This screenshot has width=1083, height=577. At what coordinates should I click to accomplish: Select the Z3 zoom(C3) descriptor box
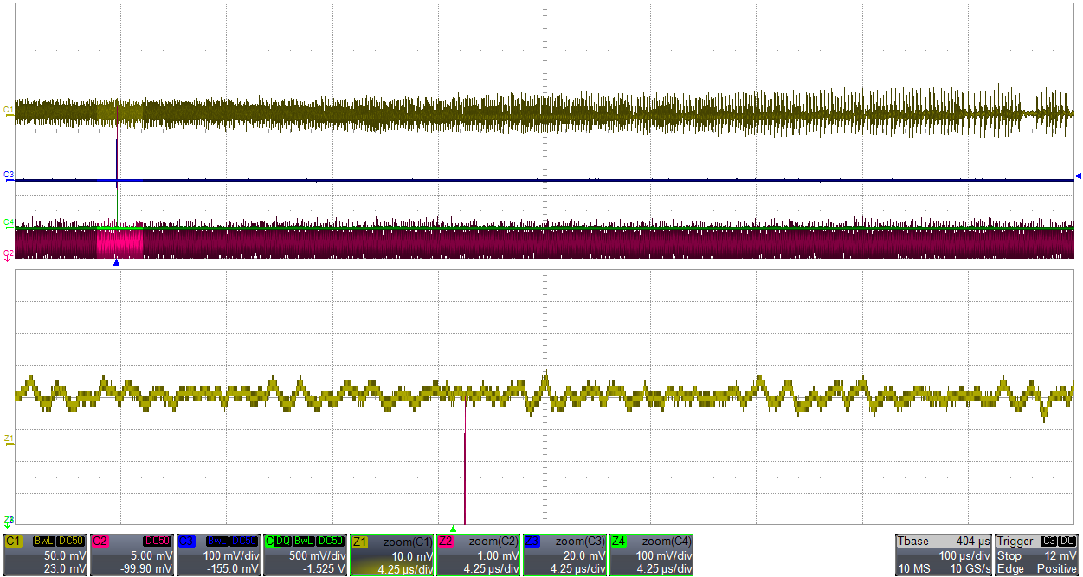(x=565, y=555)
